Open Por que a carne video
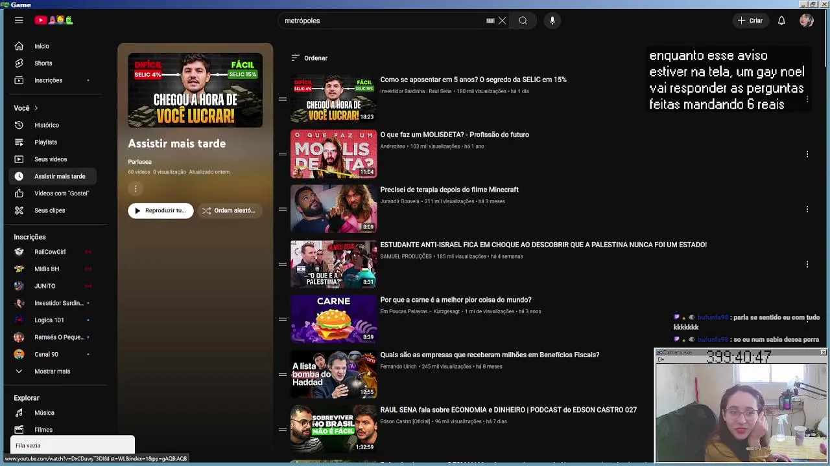Image resolution: width=830 pixels, height=466 pixels. [x=456, y=300]
